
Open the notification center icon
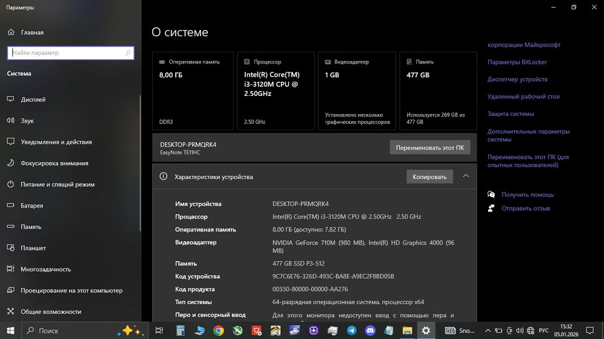click(590, 330)
